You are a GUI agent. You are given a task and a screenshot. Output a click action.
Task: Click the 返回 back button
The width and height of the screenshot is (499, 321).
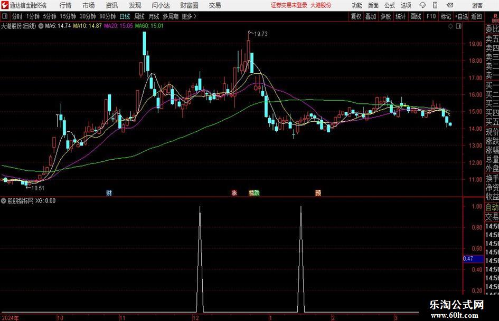click(x=476, y=16)
